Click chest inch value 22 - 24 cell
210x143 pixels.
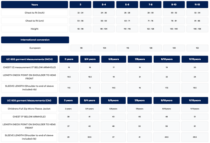coord(80,13)
